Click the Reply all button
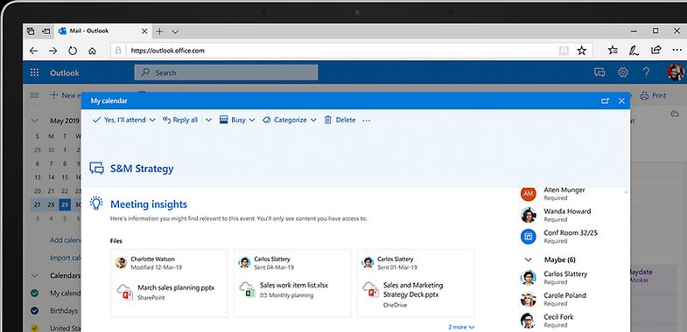 click(x=180, y=120)
